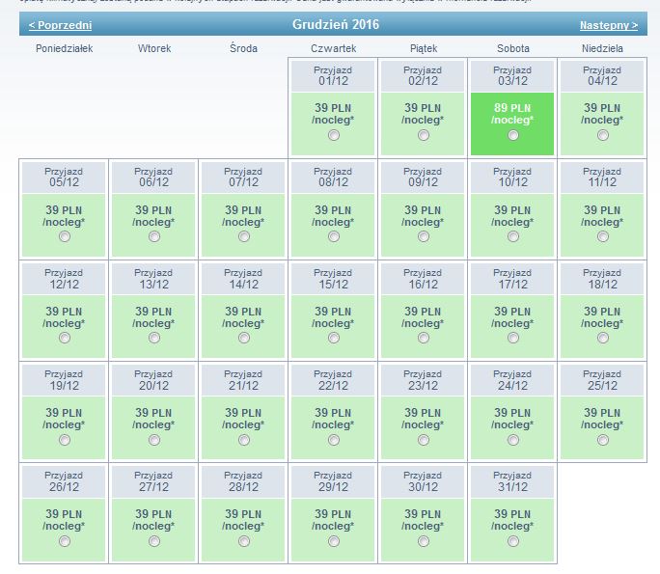Select arrival radio button for 06/12
The height and width of the screenshot is (574, 660).
[x=154, y=236]
